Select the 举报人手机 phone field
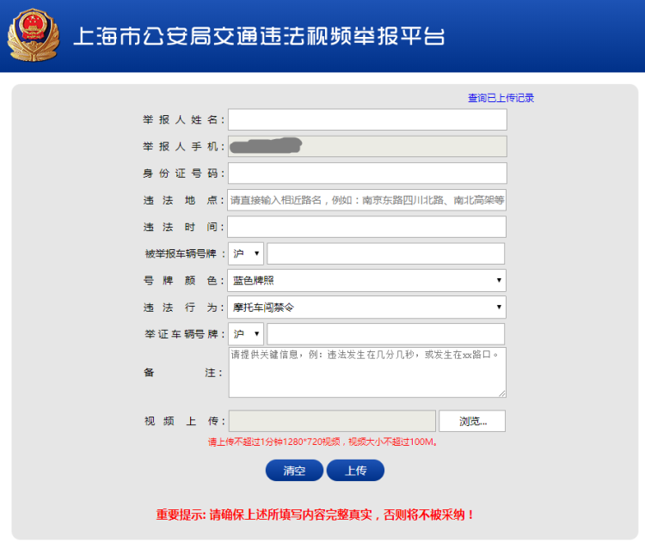 (367, 146)
